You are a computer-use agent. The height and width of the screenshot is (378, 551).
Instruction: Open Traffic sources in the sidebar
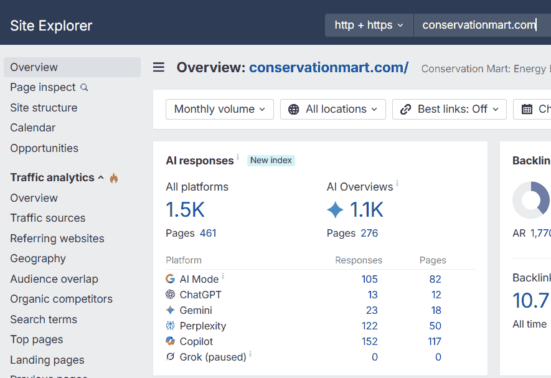pos(48,218)
